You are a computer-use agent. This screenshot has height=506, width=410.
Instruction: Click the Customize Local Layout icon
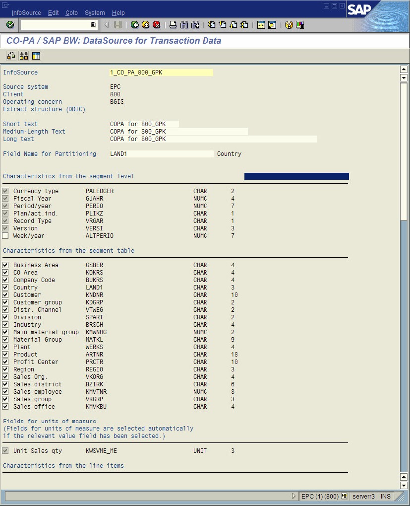point(300,25)
